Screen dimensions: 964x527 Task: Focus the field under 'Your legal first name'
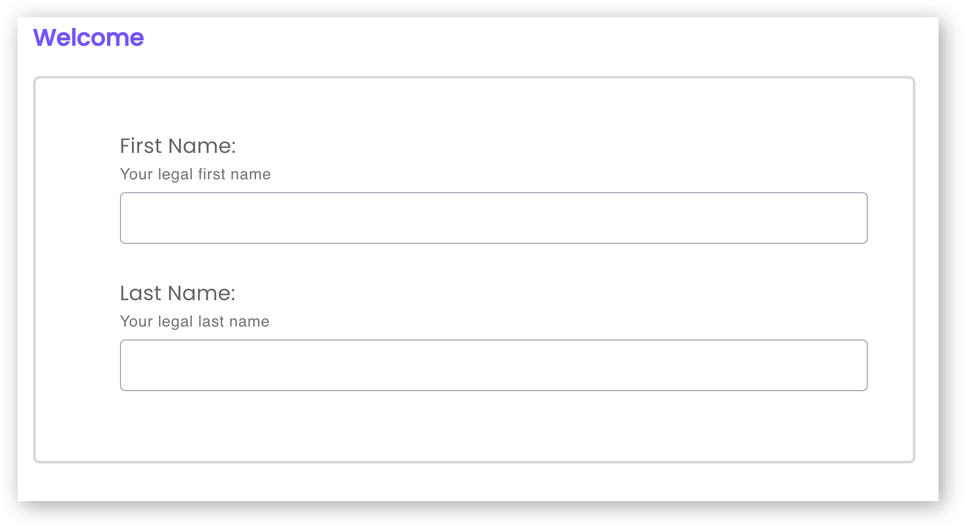493,218
